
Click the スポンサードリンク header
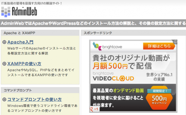pyautogui.click(x=134, y=33)
